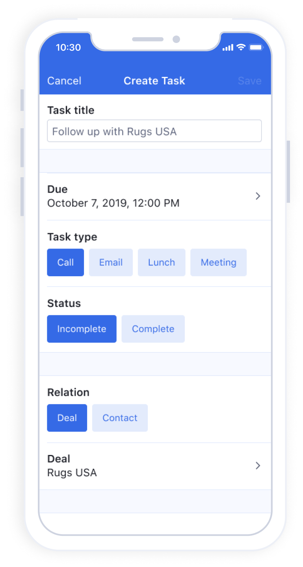Open the Rugs USA deal row
303x567 pixels.
[x=155, y=466]
